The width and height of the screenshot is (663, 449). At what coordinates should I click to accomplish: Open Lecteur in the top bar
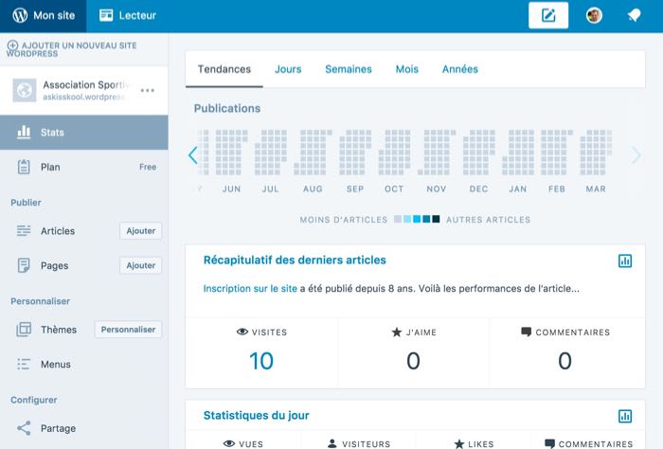click(128, 15)
